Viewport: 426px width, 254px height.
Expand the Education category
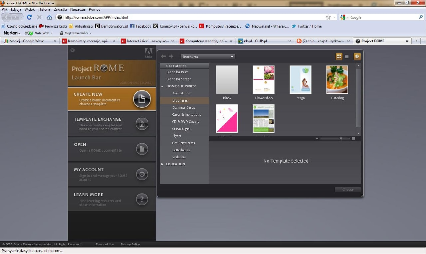[x=162, y=164]
